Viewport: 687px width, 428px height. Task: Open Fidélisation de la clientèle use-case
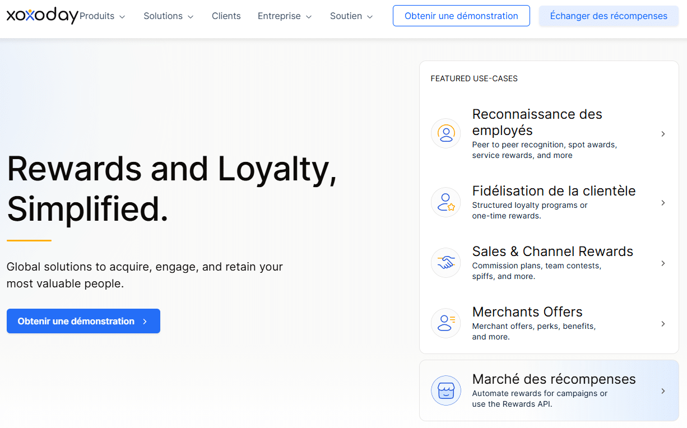(554, 190)
